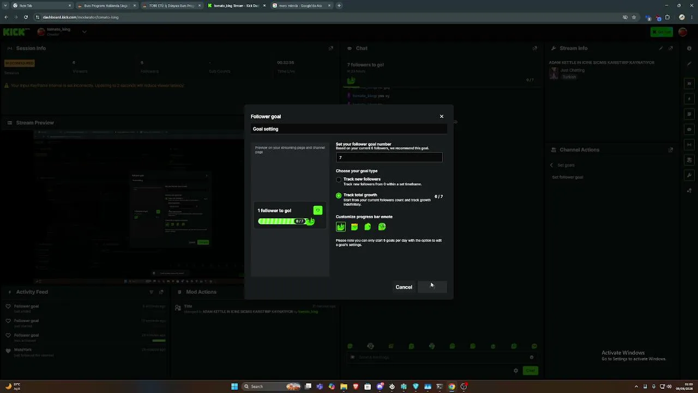Open Brave browser from the taskbar
Image resolution: width=698 pixels, height=393 pixels.
(356, 386)
